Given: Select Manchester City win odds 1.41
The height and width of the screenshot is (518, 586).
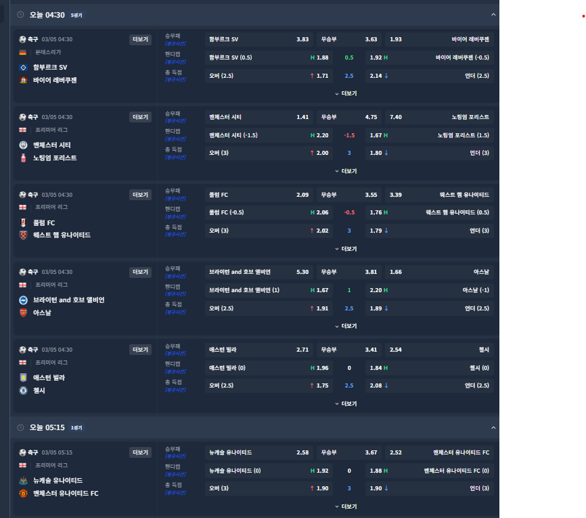Looking at the screenshot, I should [x=259, y=117].
